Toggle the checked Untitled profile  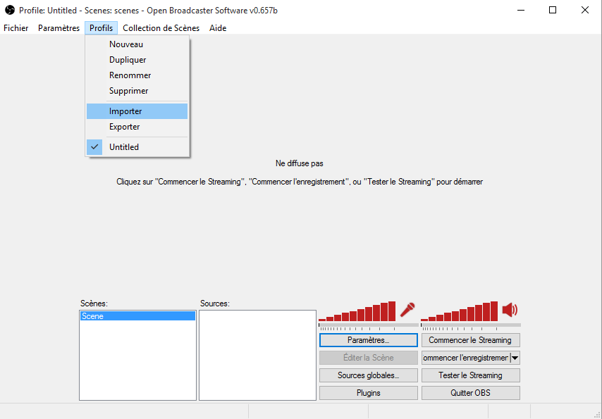coord(124,147)
